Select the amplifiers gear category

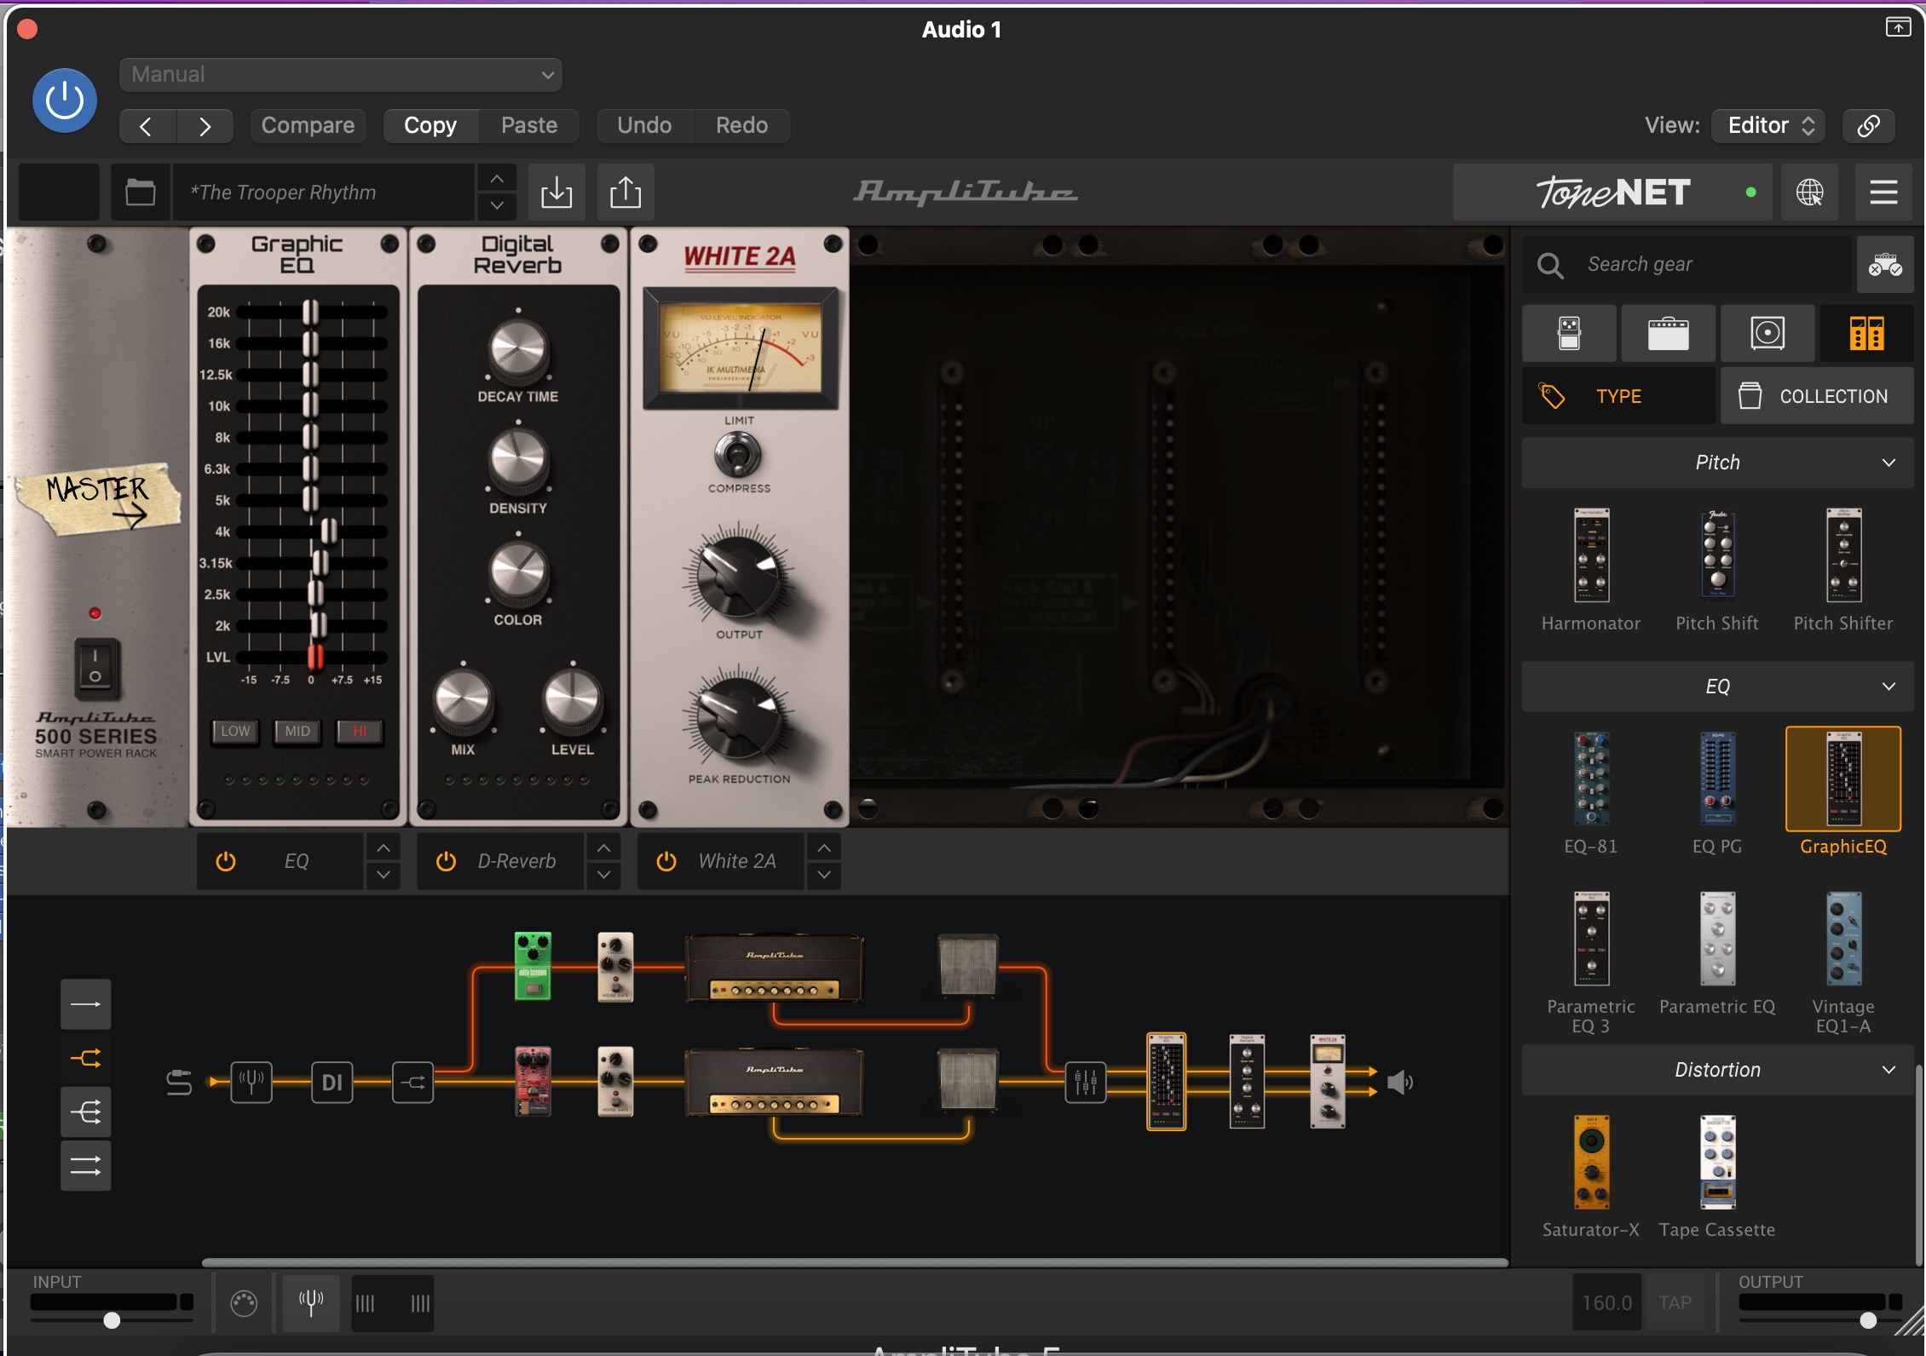(x=1668, y=333)
